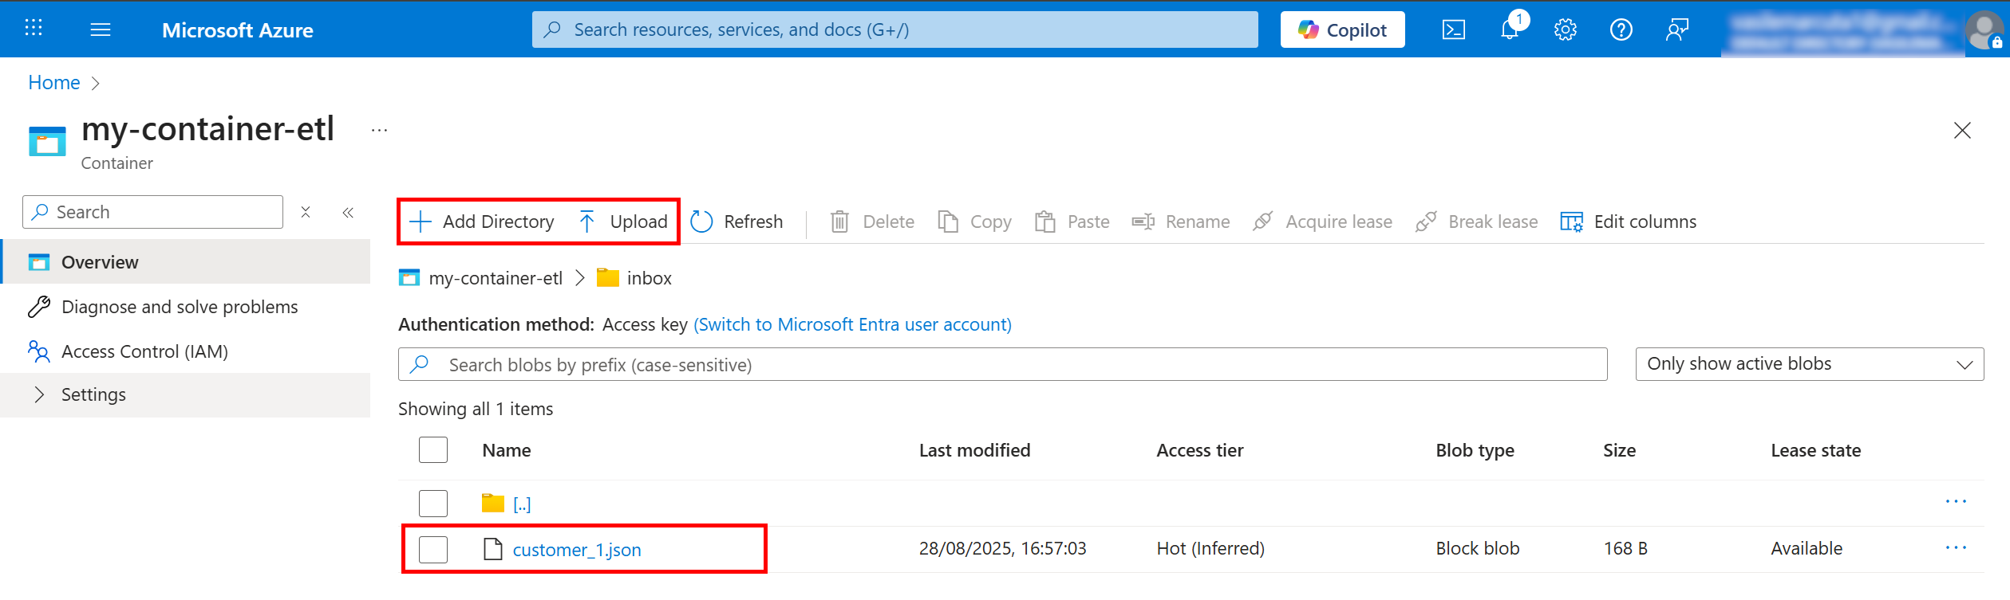The width and height of the screenshot is (2010, 600).
Task: Clear the sidebar search with X icon
Action: [x=305, y=212]
